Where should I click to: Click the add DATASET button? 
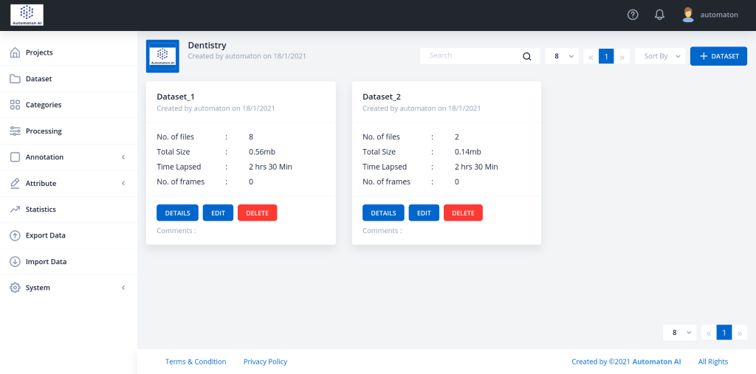[x=718, y=56]
